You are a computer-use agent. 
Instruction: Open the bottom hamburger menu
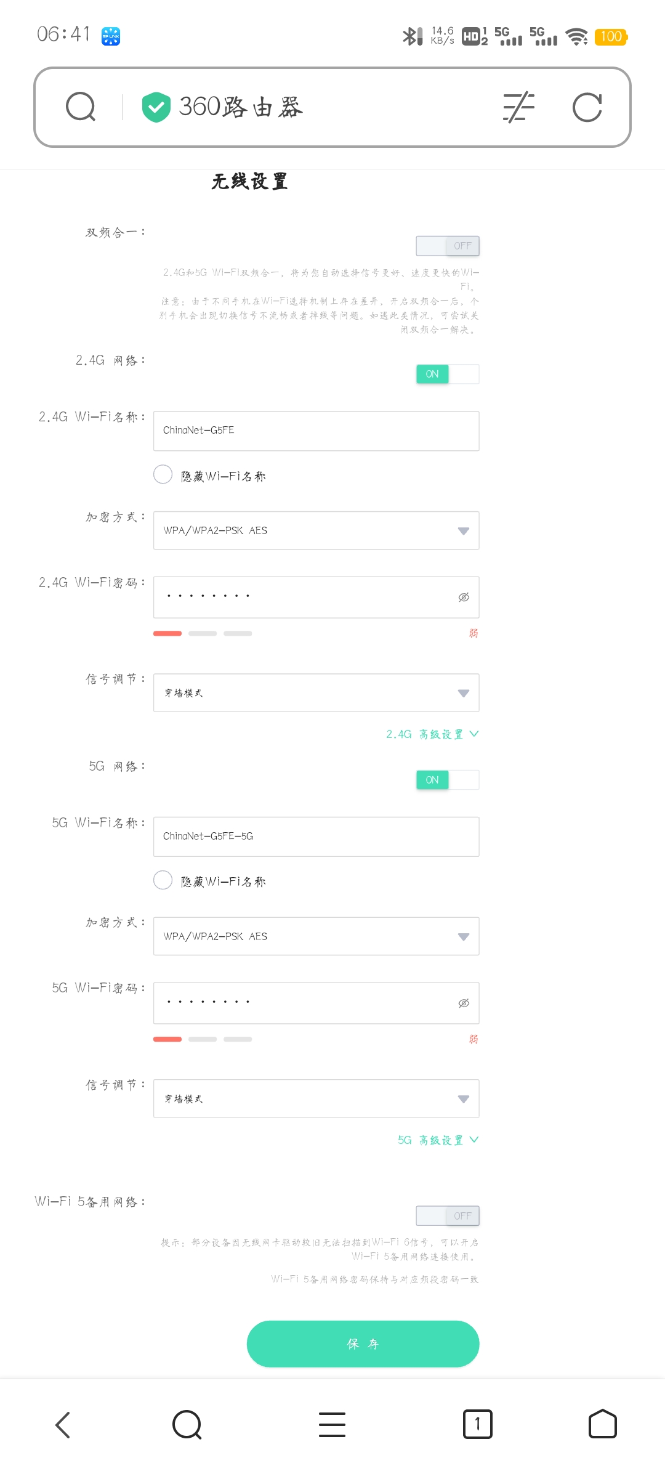[x=332, y=1425]
